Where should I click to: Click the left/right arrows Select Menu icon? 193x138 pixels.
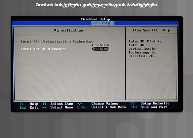(x=44, y=107)
